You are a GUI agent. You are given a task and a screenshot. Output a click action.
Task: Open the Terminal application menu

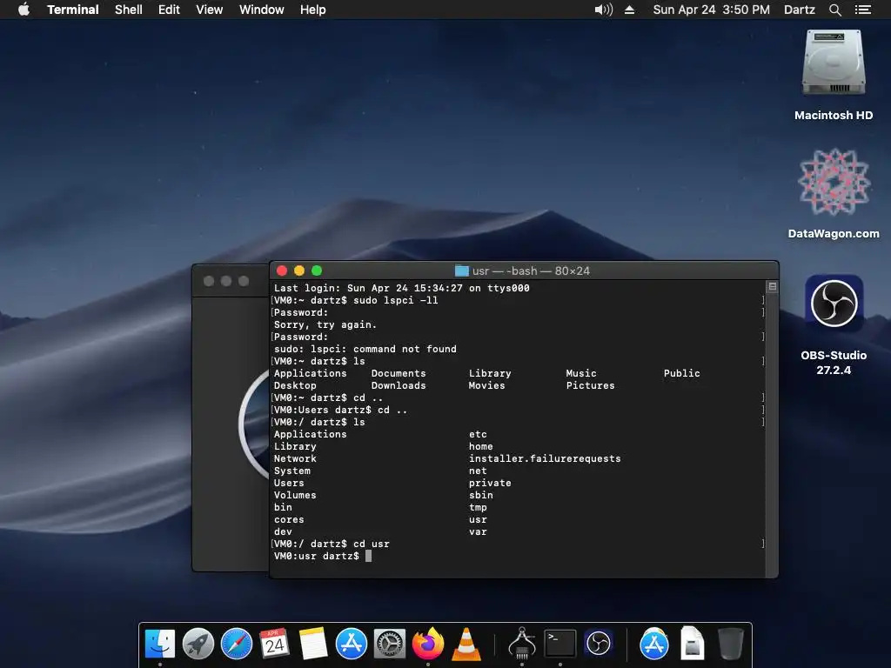73,10
